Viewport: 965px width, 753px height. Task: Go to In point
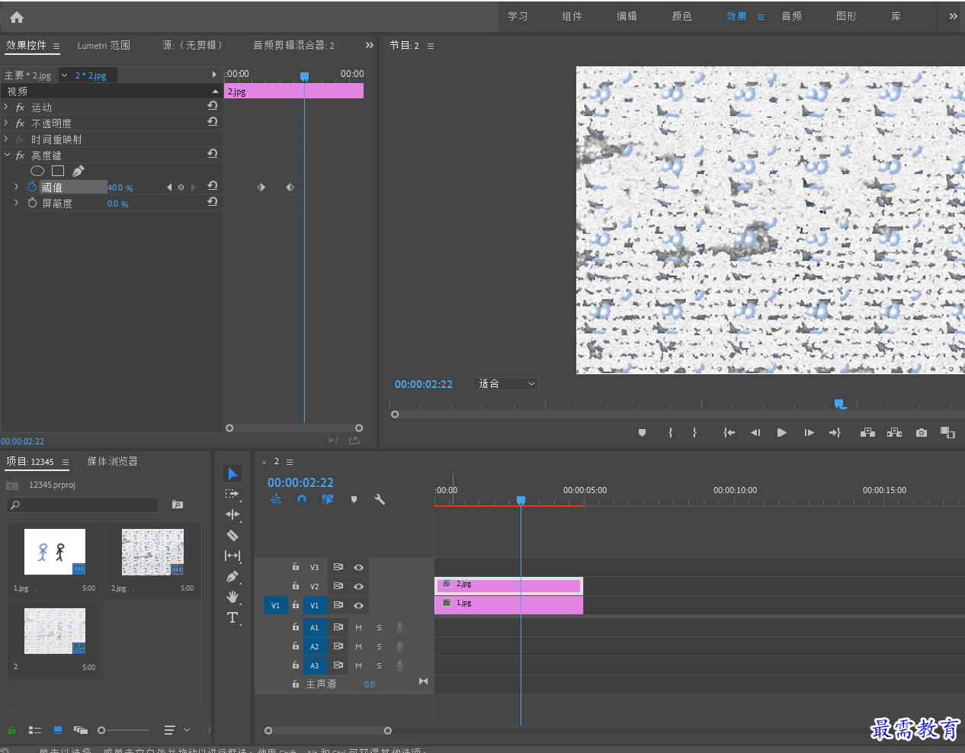pos(729,432)
